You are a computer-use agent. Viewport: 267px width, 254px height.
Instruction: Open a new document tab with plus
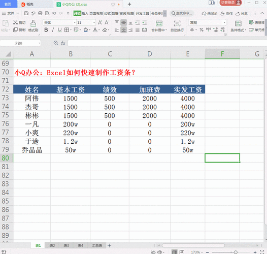(x=129, y=4)
